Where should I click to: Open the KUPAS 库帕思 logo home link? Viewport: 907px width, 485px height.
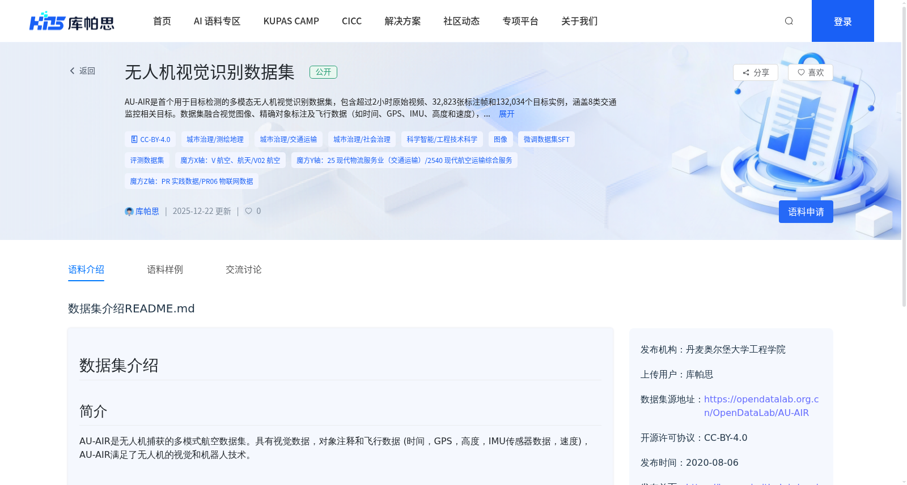click(71, 22)
